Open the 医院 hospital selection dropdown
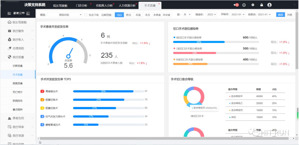Screen dimensions: 299x145 (x=65, y=15)
